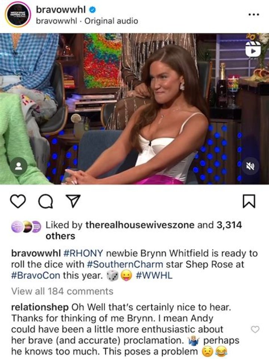
Task: Tap the #SouthernCharm hashtag
Action: click(125, 264)
